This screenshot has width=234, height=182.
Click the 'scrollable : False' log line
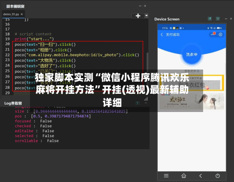click(x=37, y=141)
